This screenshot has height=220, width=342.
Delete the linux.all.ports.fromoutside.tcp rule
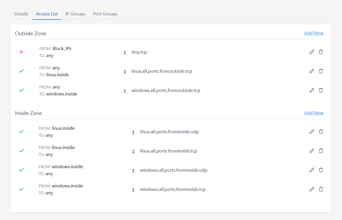click(x=321, y=71)
